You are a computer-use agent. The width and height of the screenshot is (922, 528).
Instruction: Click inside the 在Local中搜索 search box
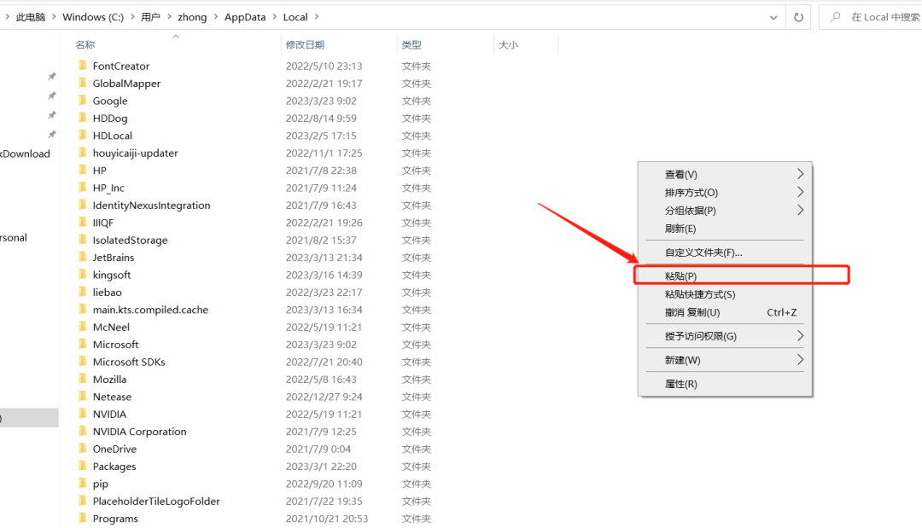click(879, 16)
